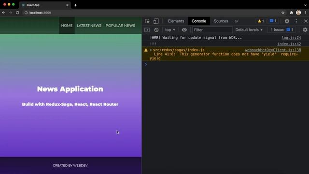Open the webpackHotDevClient.js:138 link
The image size is (309, 174).
pos(273,50)
